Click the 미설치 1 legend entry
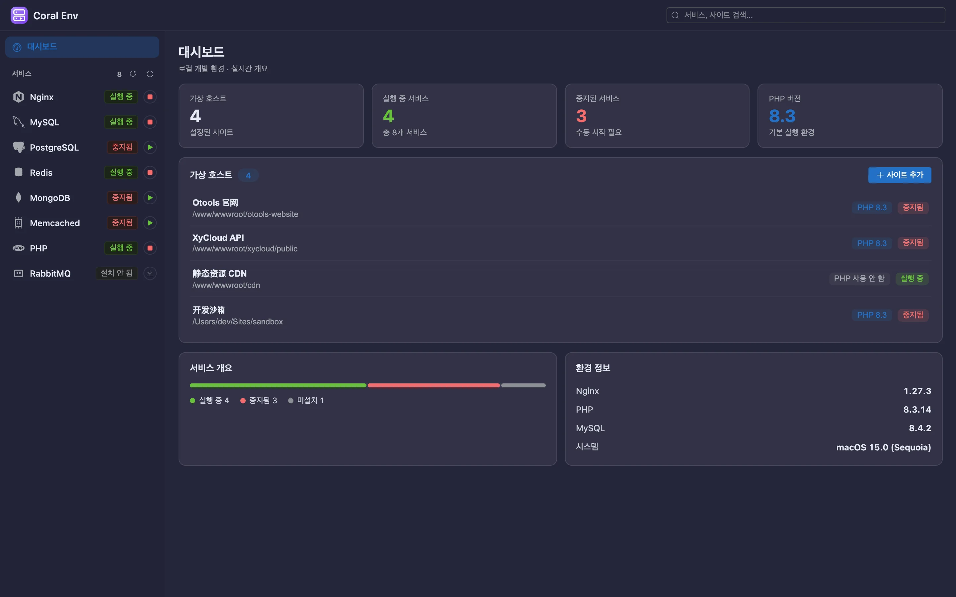This screenshot has width=956, height=597. 306,400
